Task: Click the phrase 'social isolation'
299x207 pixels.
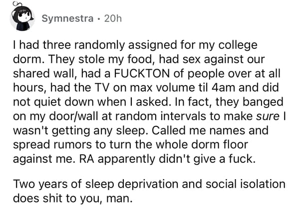Action: [246, 184]
